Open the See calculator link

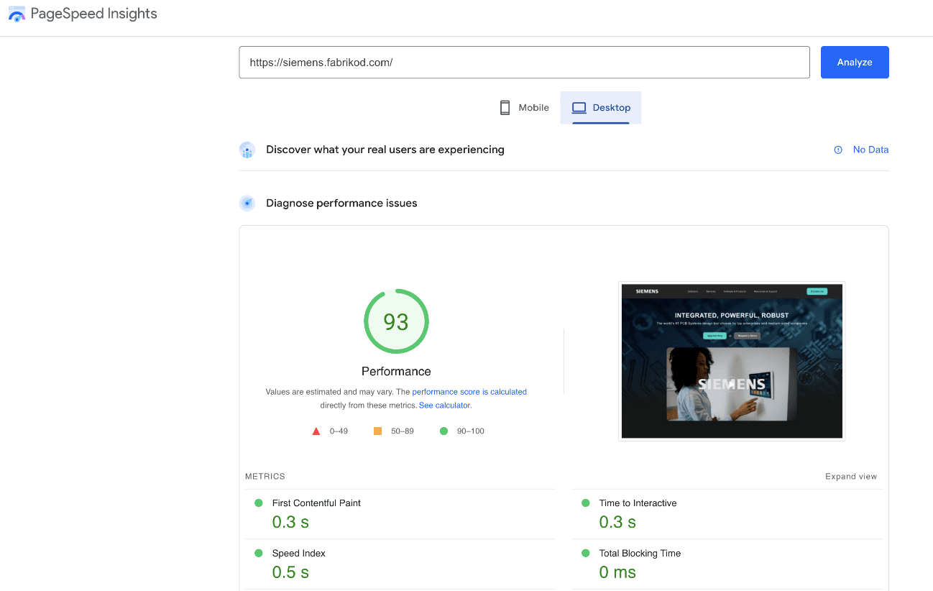(x=444, y=406)
